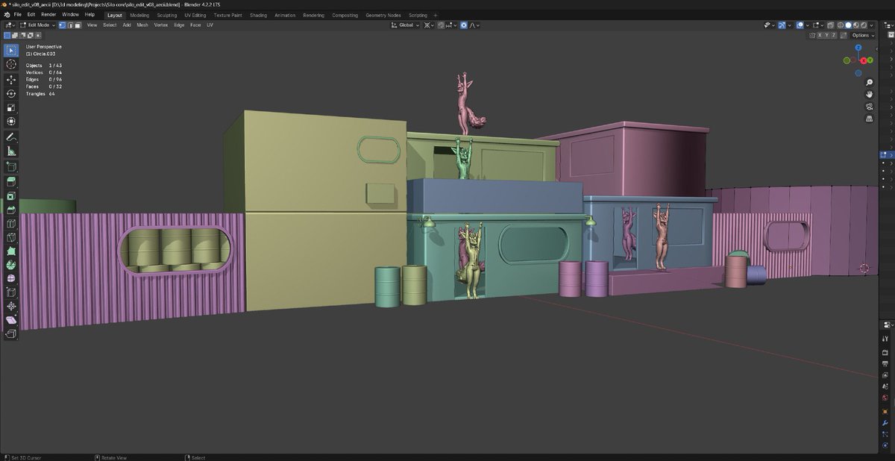Open Global transform orientation dropdown
The image size is (895, 461).
coord(406,25)
